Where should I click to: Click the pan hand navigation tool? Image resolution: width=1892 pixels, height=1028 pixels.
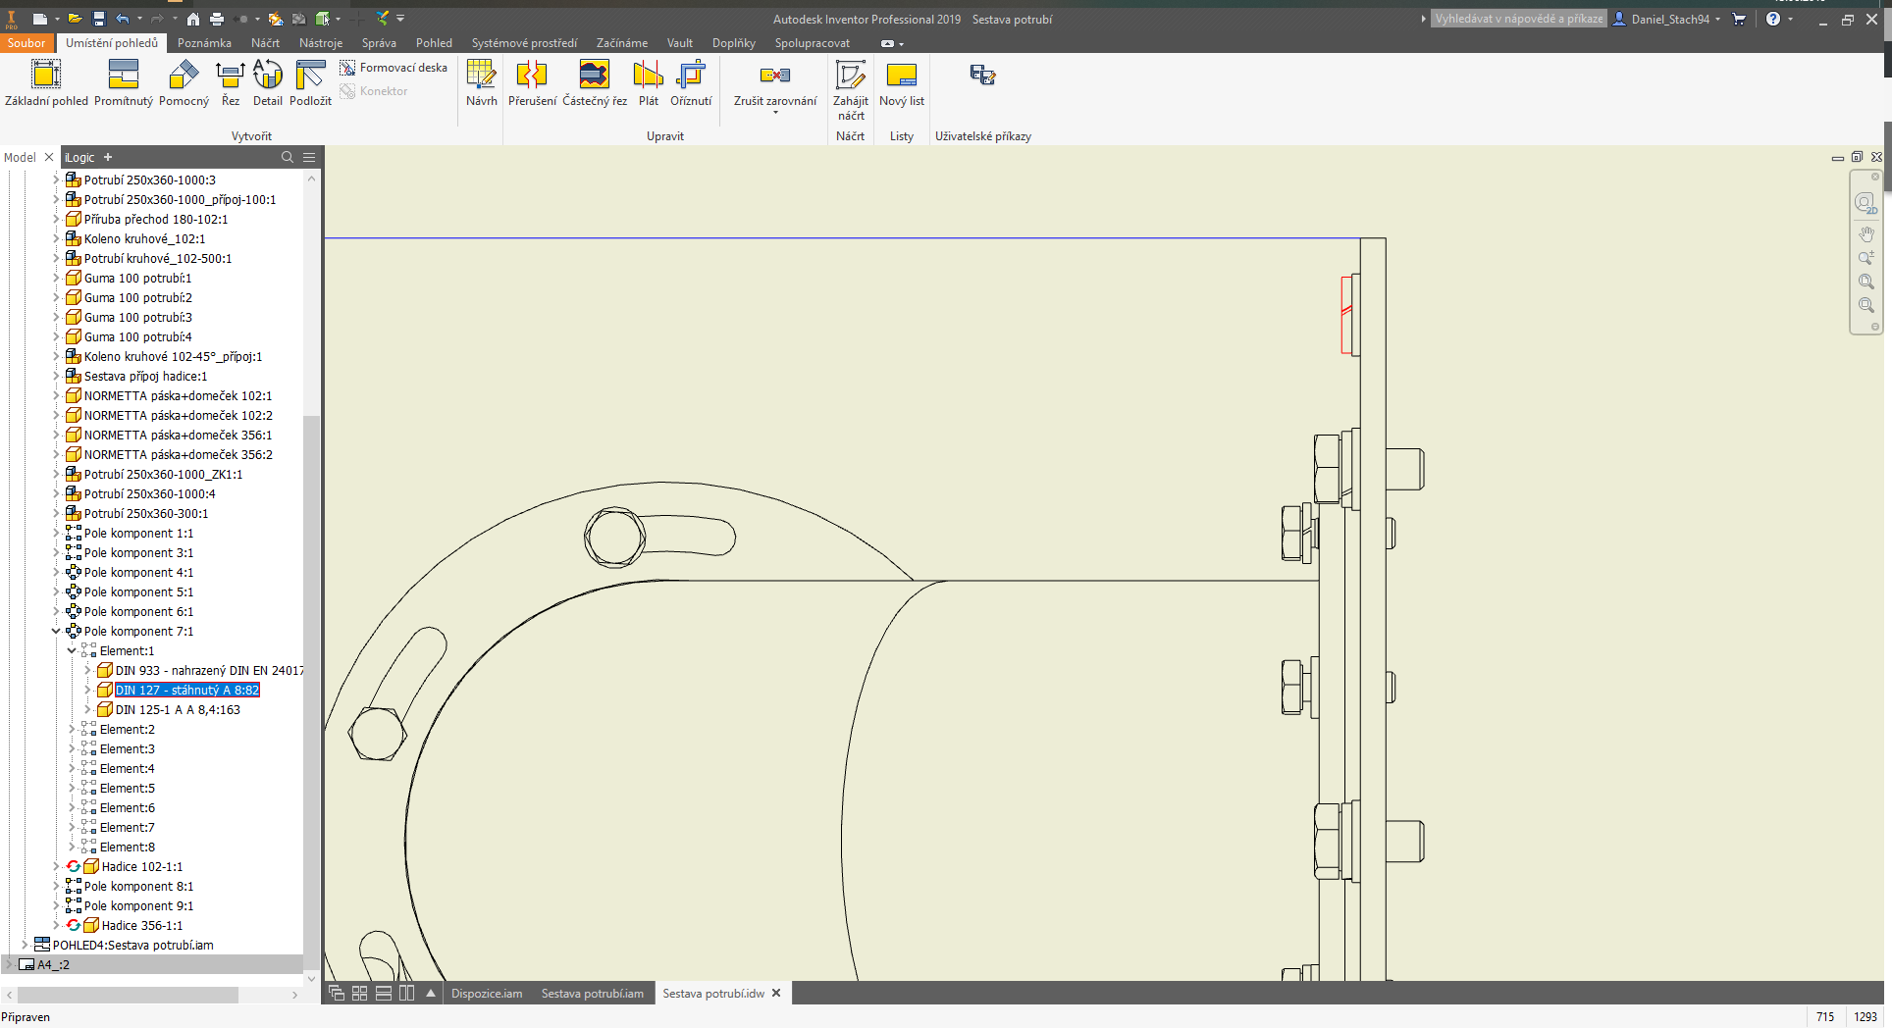click(1866, 234)
